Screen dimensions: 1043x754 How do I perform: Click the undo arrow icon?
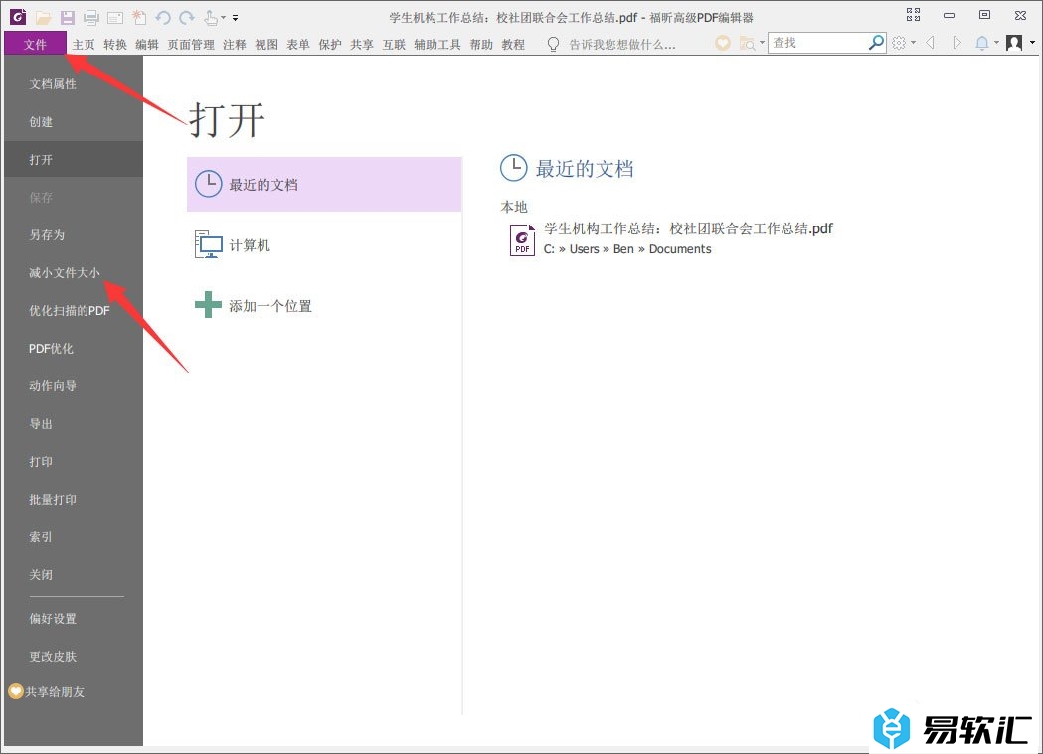tap(163, 18)
